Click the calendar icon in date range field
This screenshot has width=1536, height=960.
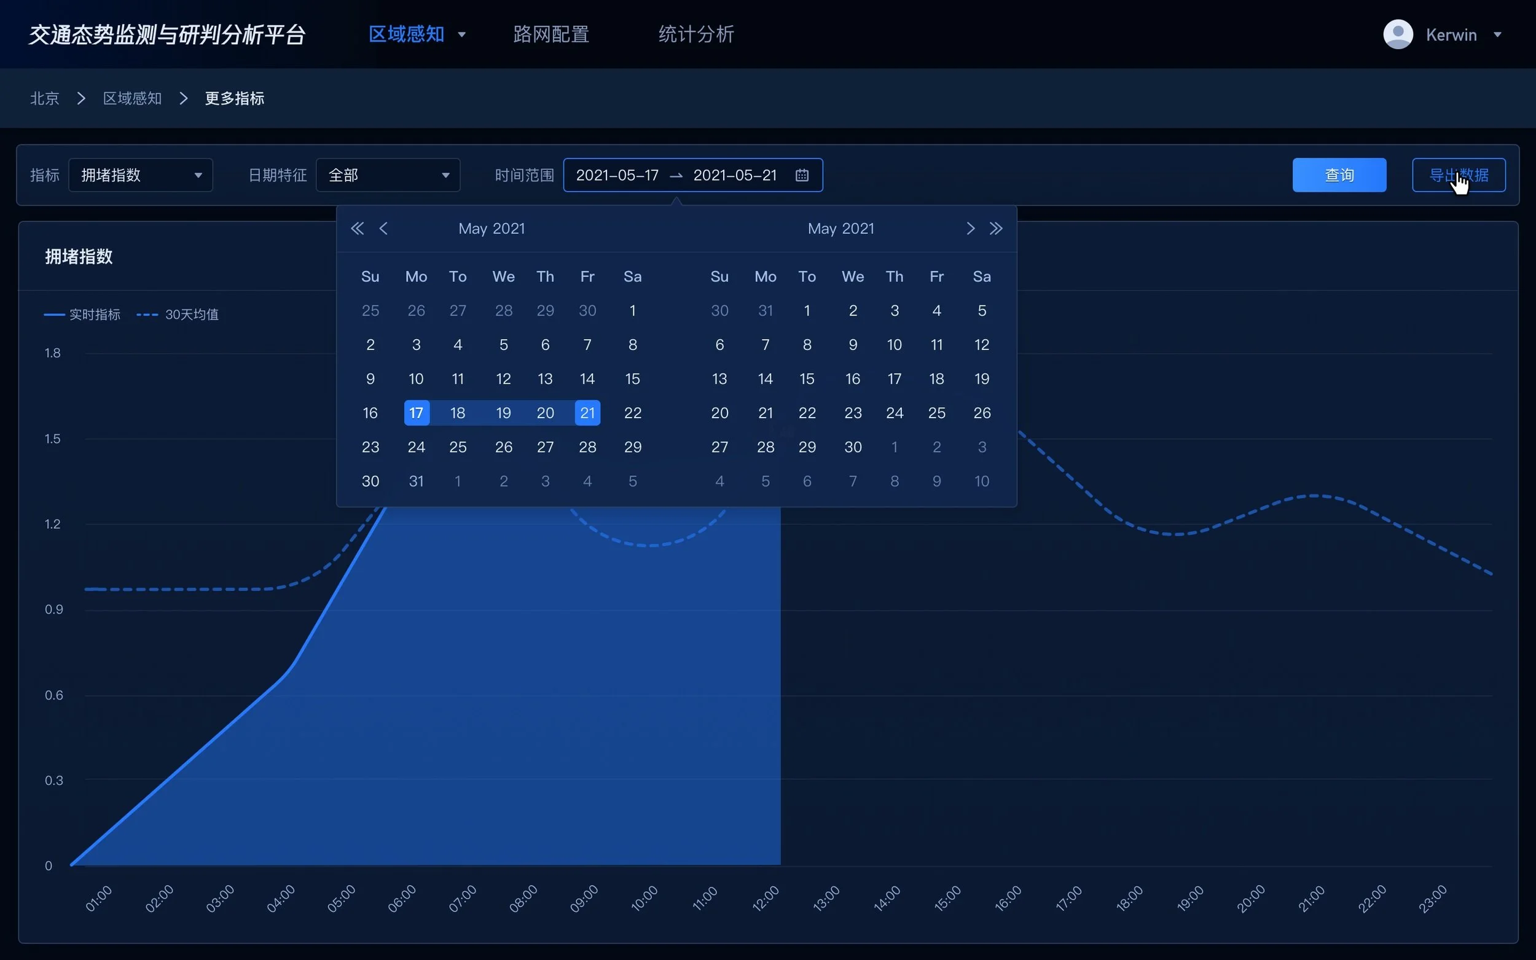(x=802, y=175)
